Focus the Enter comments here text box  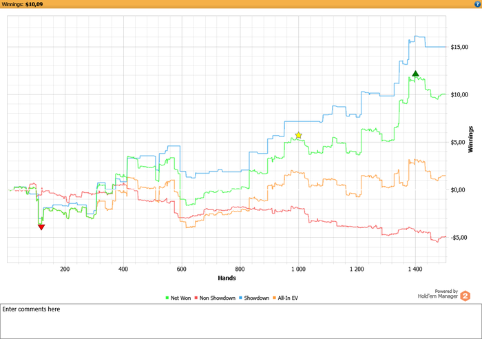point(241,321)
